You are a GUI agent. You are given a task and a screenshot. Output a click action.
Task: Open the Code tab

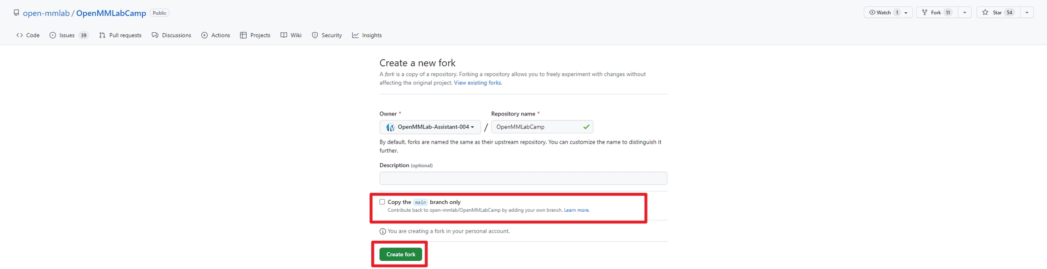tap(28, 35)
